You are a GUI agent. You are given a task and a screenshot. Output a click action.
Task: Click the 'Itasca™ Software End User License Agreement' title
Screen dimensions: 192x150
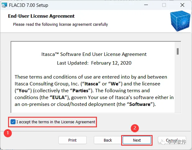tap(94, 54)
